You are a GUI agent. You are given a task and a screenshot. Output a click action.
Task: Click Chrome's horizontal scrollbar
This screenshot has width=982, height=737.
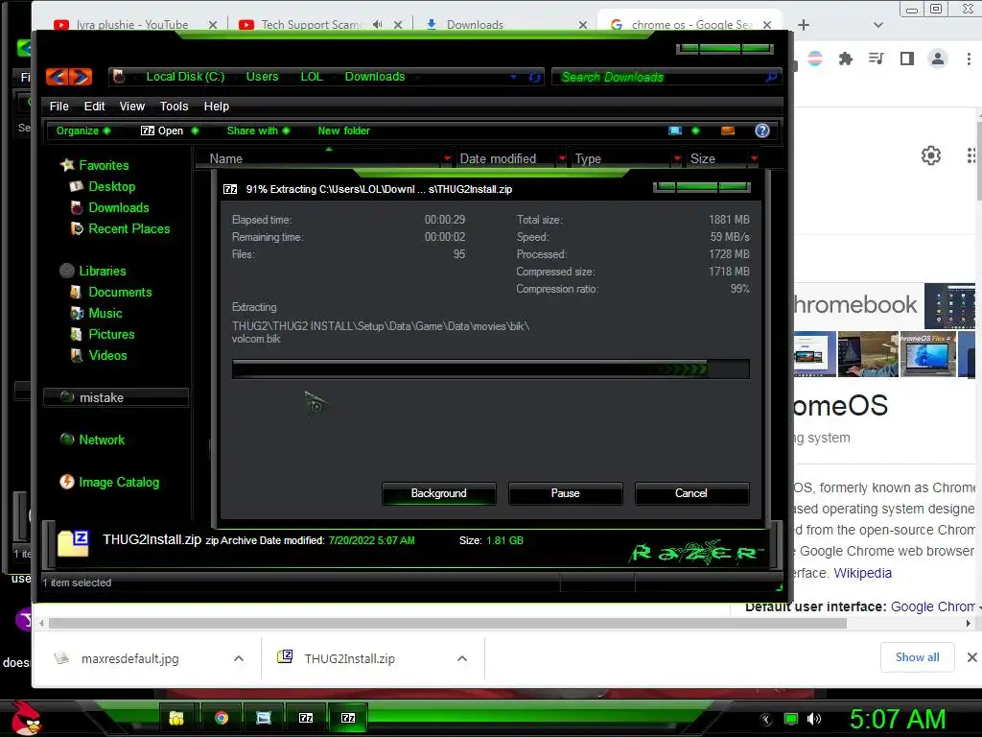pyautogui.click(x=447, y=624)
